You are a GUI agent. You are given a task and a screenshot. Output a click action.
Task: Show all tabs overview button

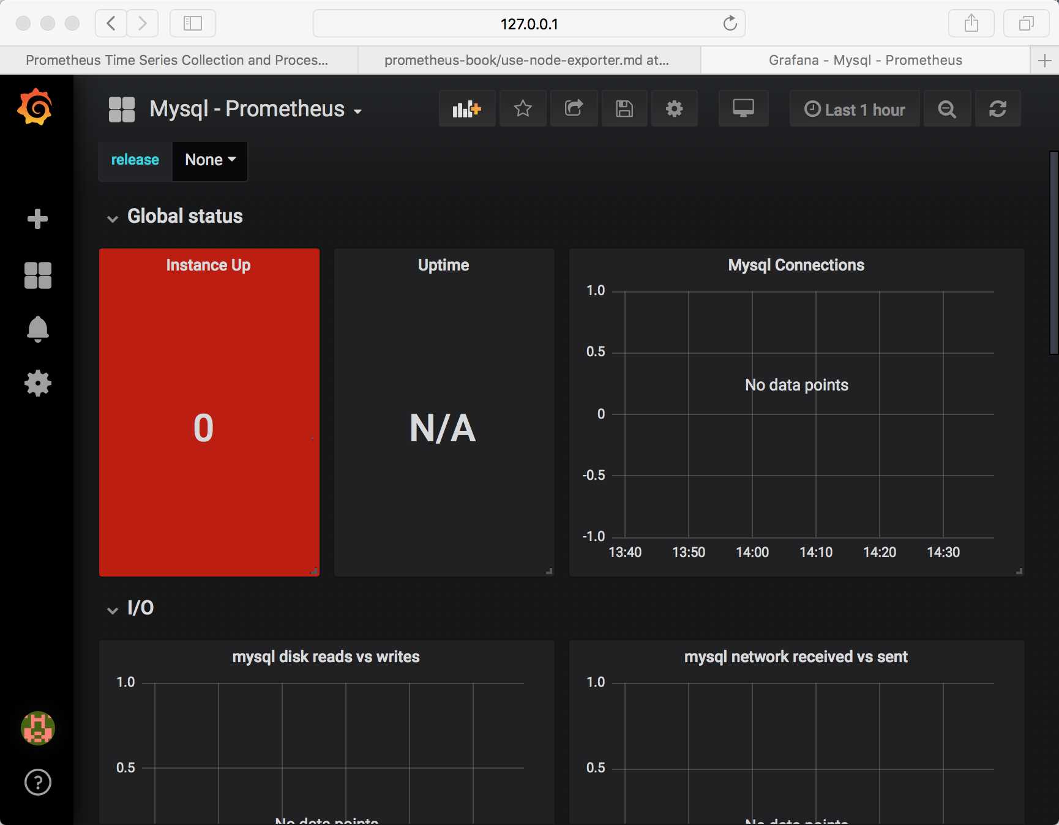tap(1027, 23)
